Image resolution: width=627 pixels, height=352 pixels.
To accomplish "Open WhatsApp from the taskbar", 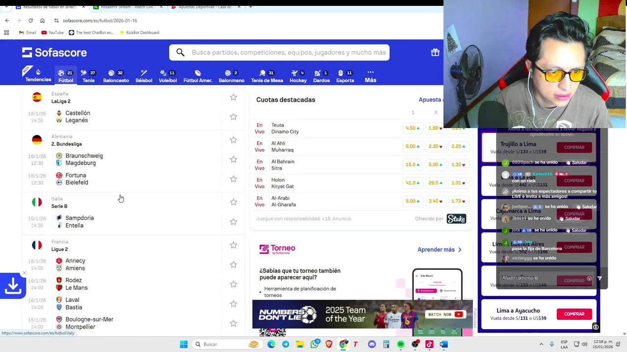I will tap(314, 344).
